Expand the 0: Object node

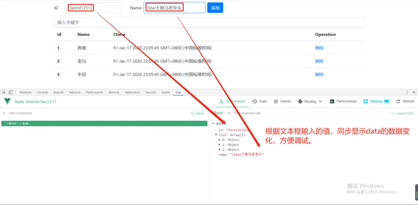click(x=220, y=140)
